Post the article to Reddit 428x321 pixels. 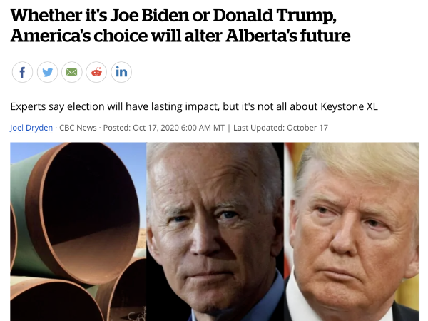click(x=96, y=72)
